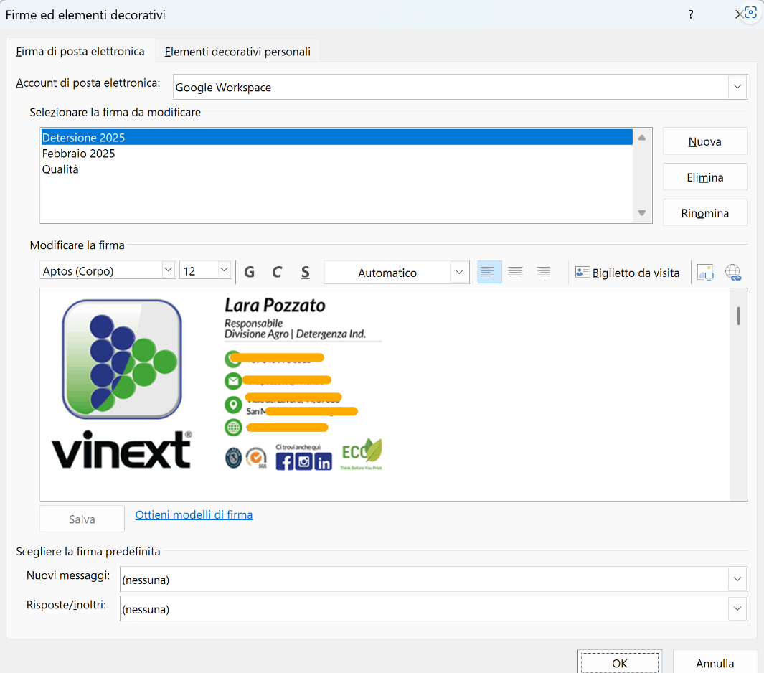This screenshot has height=673, width=764.
Task: Toggle italic (C) formatting
Action: [x=277, y=272]
